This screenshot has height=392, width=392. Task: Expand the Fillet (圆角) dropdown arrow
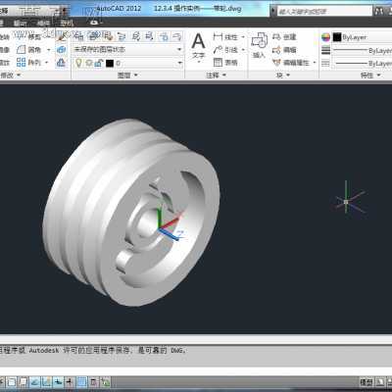tap(49, 50)
